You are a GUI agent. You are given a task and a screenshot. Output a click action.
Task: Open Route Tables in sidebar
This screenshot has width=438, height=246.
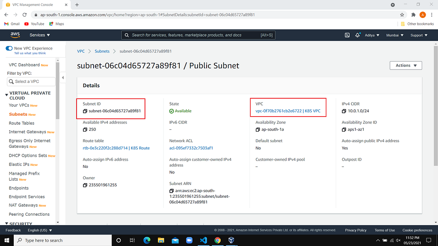click(x=21, y=123)
